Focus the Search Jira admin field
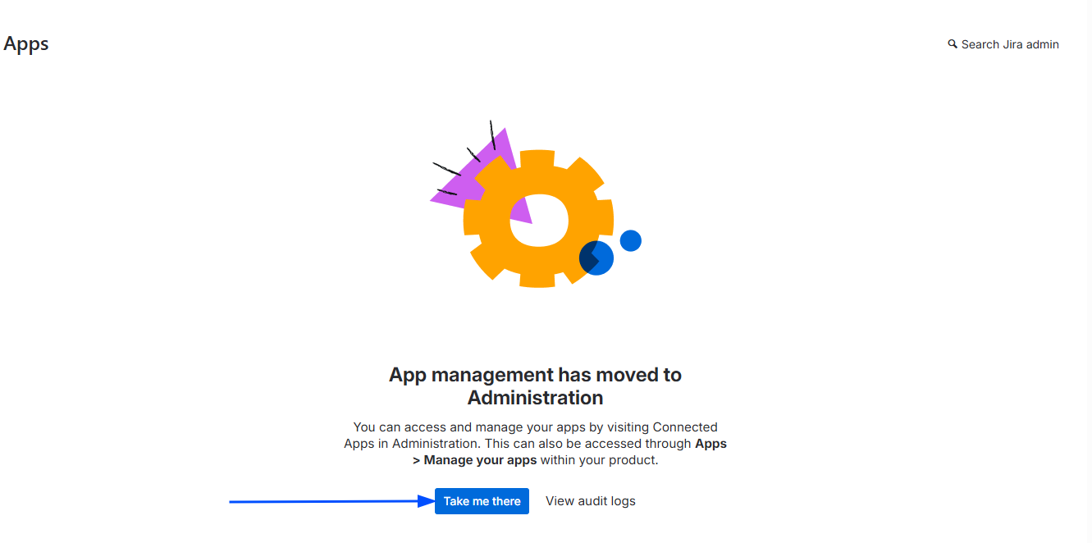Screen dimensions: 1092x543 coord(1010,44)
